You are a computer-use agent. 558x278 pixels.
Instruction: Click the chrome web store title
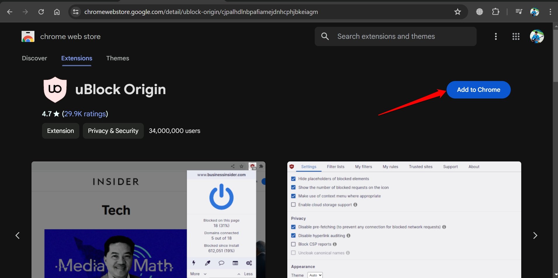(70, 36)
